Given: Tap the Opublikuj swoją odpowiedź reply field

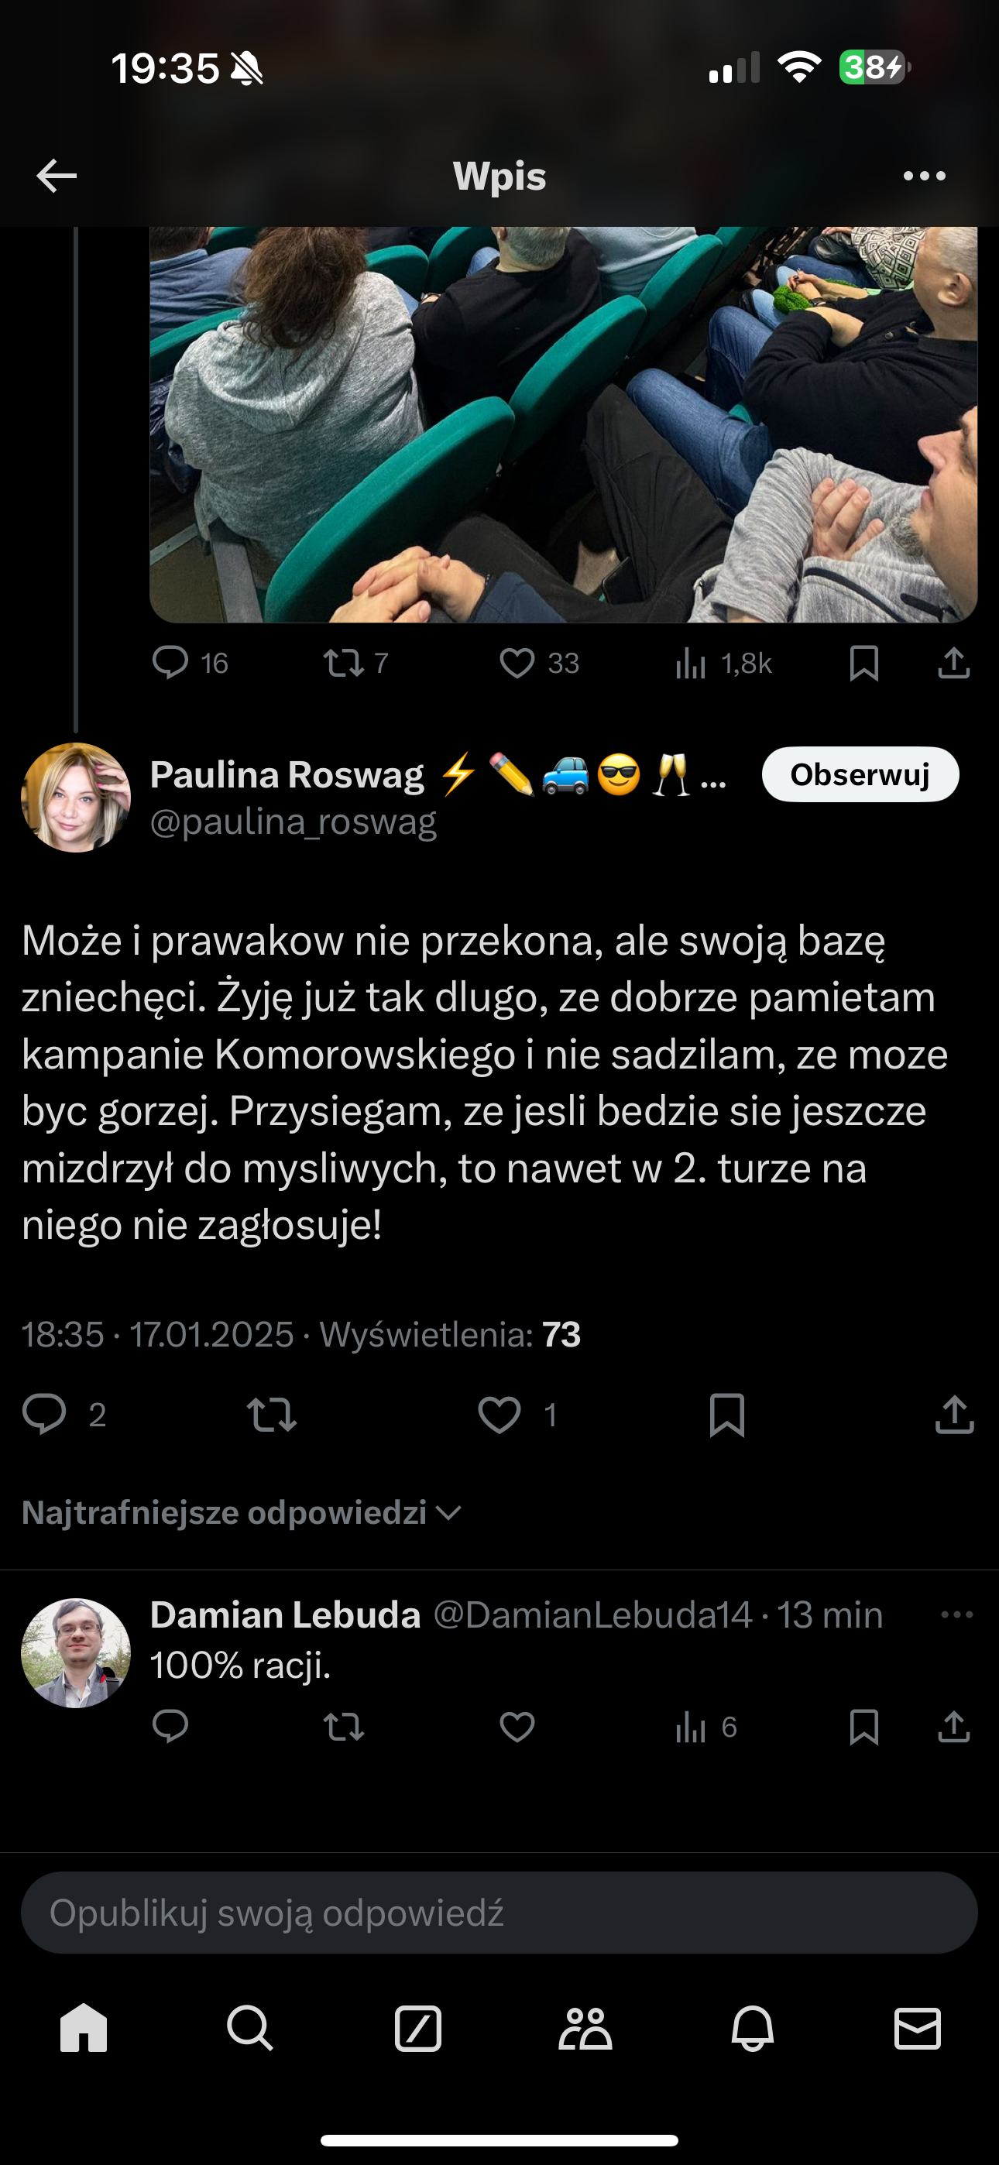Looking at the screenshot, I should tap(499, 1913).
